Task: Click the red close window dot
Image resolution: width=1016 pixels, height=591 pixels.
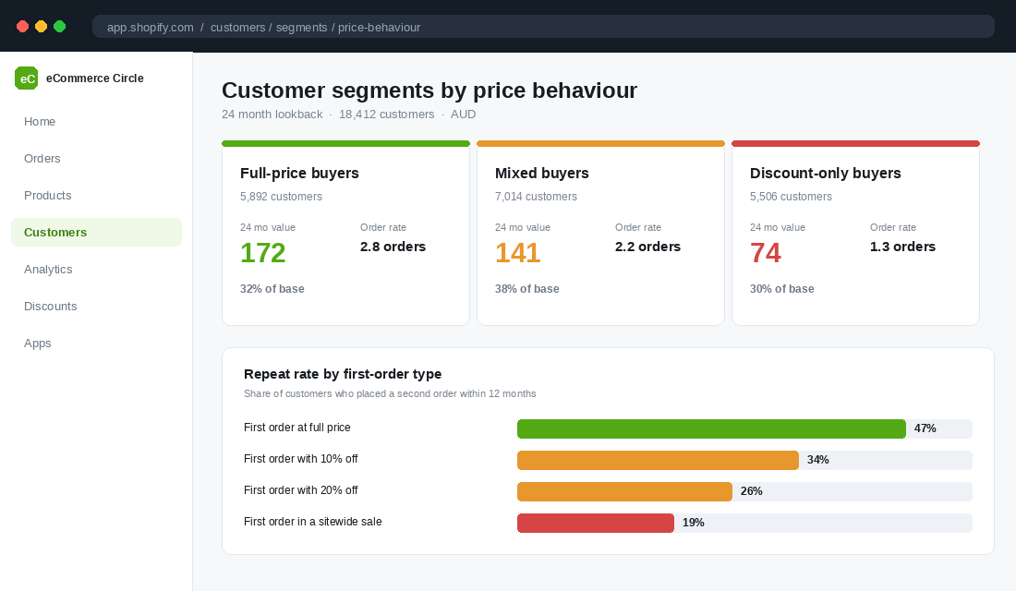Action: 23,27
